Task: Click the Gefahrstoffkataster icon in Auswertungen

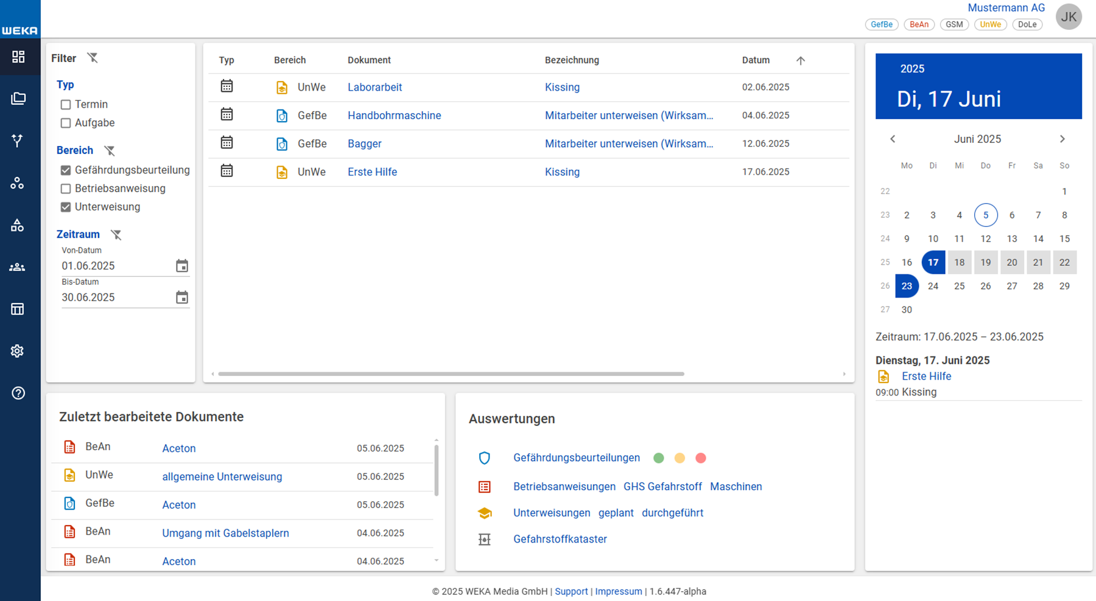Action: (x=485, y=539)
